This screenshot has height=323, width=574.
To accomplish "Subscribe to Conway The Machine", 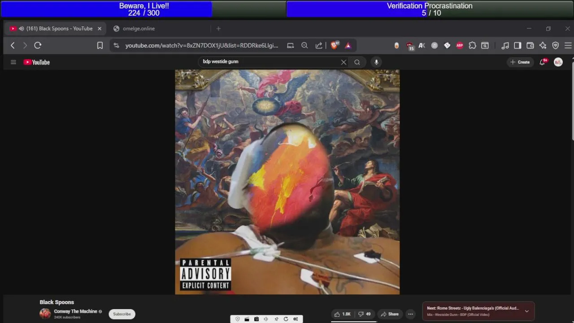I will coord(122,314).
